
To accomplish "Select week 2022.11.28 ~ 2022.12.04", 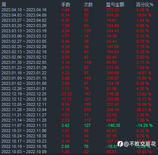I will point(24,110).
